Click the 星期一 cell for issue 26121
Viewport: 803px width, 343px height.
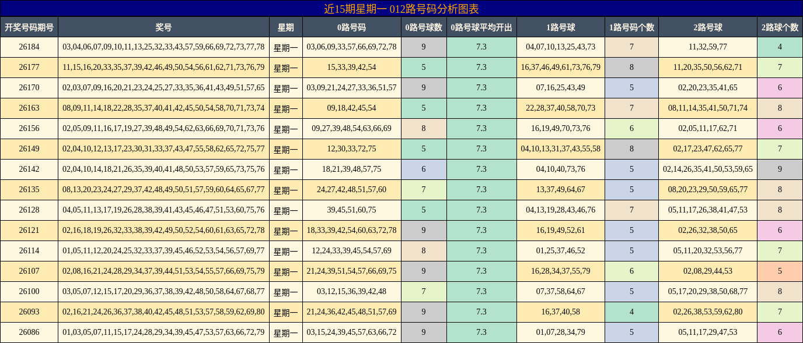286,231
